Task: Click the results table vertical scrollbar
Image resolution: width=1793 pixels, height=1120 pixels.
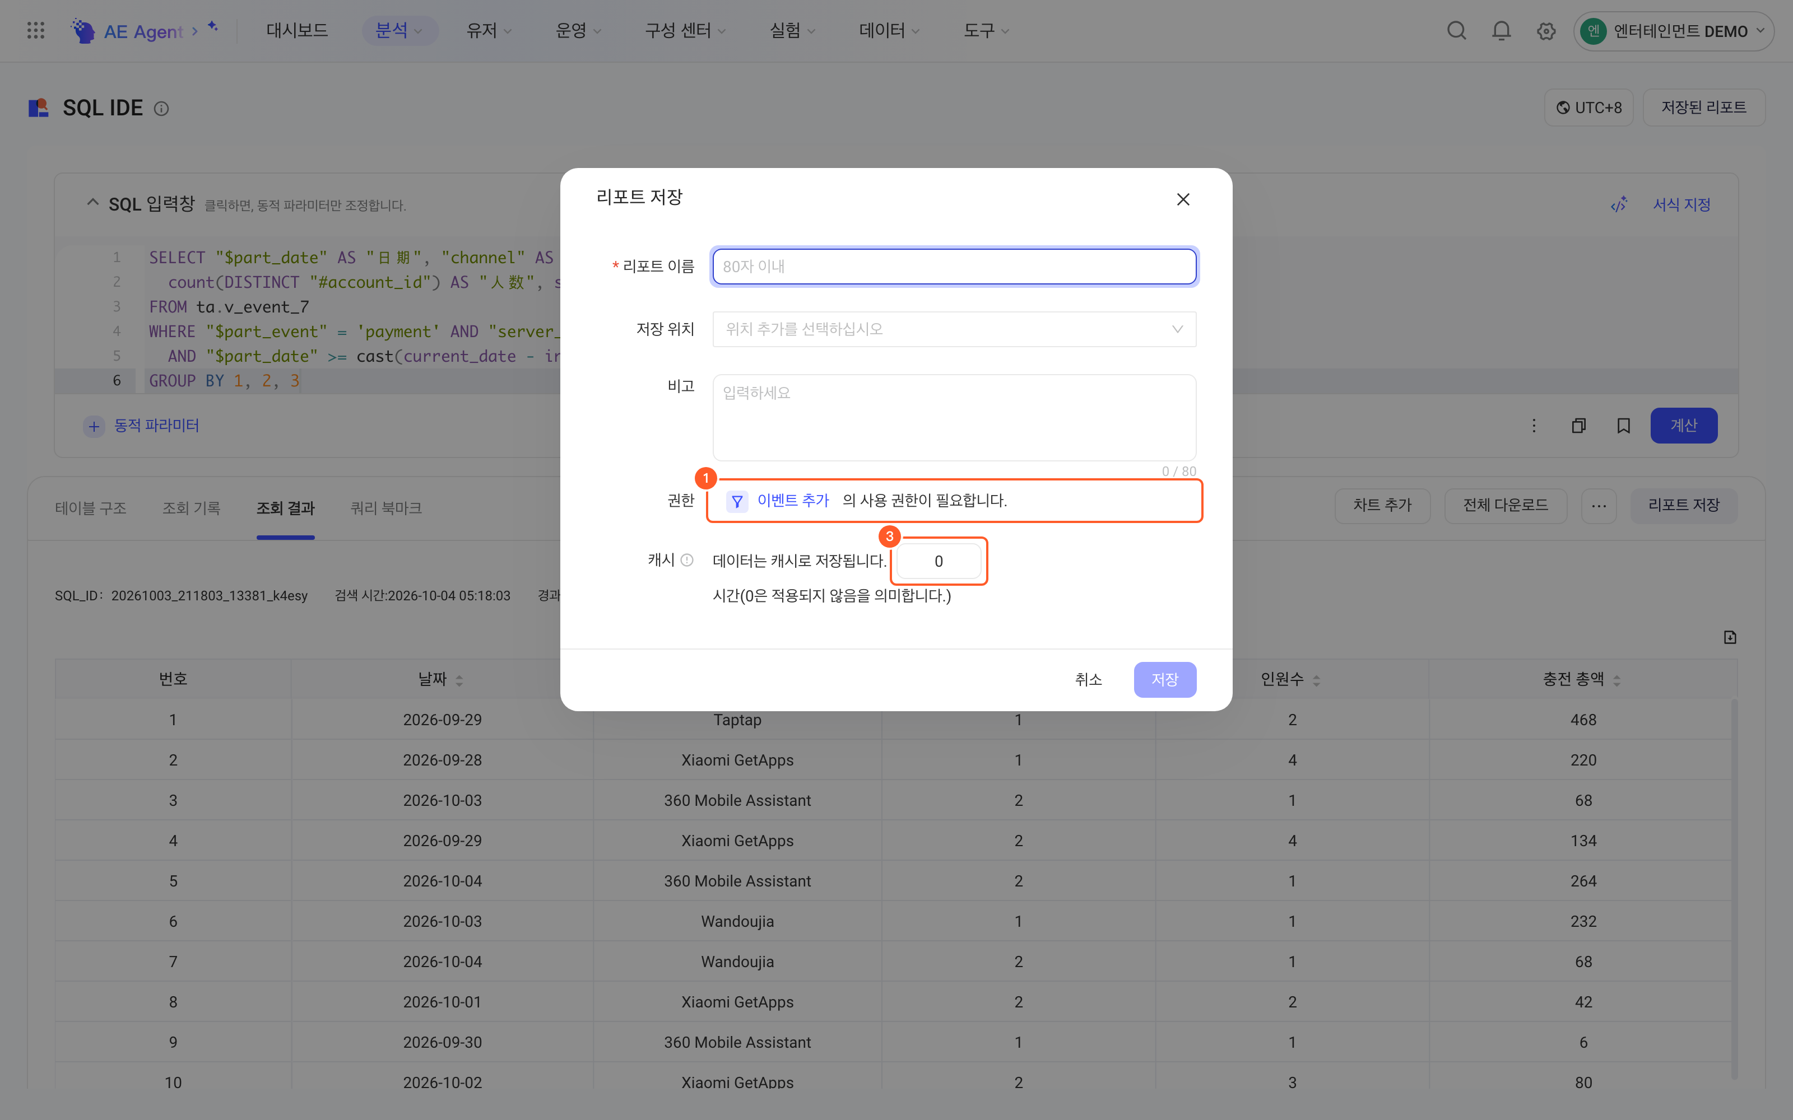Action: click(1734, 889)
